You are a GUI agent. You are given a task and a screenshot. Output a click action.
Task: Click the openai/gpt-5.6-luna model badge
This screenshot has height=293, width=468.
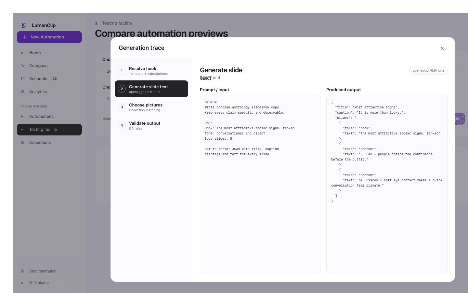pos(428,70)
